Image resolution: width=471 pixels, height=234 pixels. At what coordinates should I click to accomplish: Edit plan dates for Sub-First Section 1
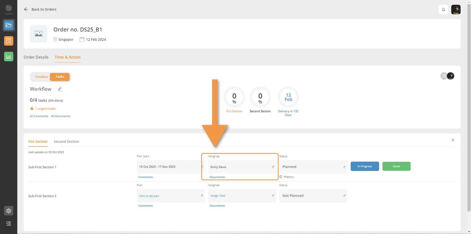202,167
